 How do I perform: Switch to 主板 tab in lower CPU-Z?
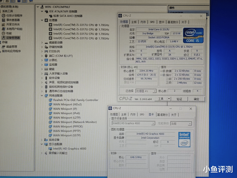tap(124, 115)
